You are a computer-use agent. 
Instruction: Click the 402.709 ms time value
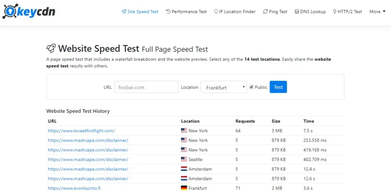pyautogui.click(x=315, y=159)
